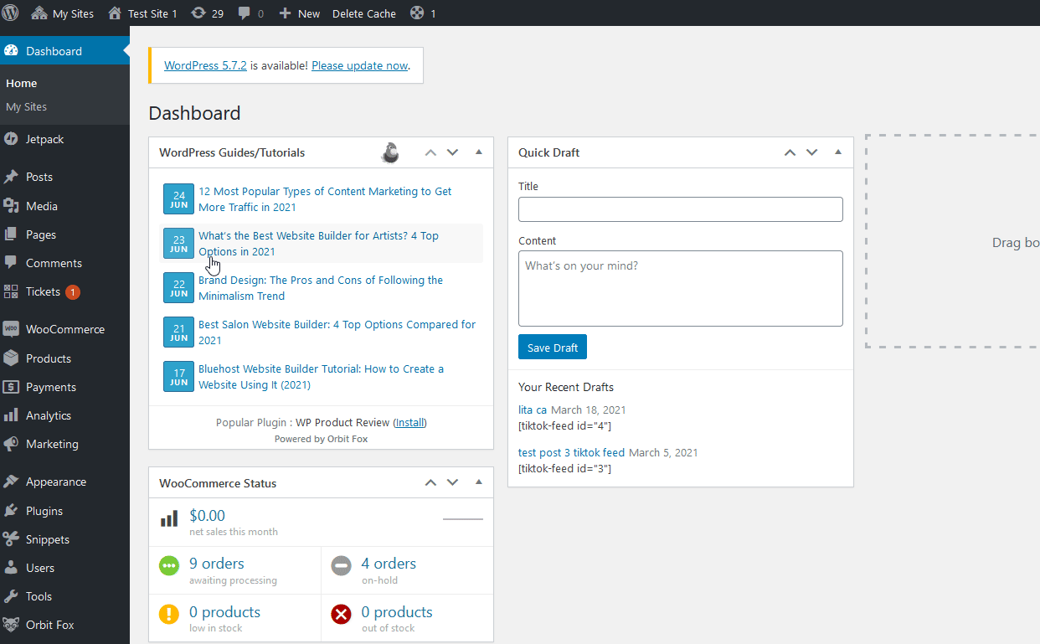
Task: Click the WordPress logo in admin bar
Action: click(11, 13)
